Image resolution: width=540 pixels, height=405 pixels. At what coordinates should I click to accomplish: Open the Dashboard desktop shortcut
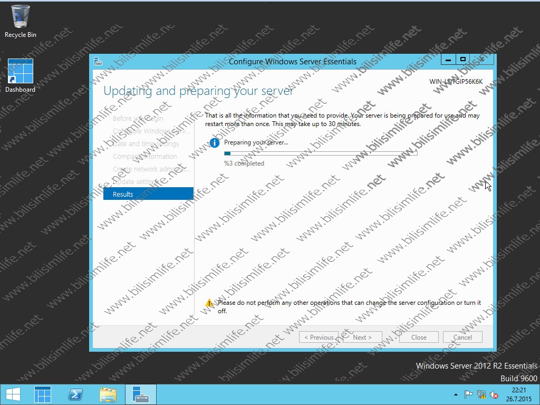21,76
